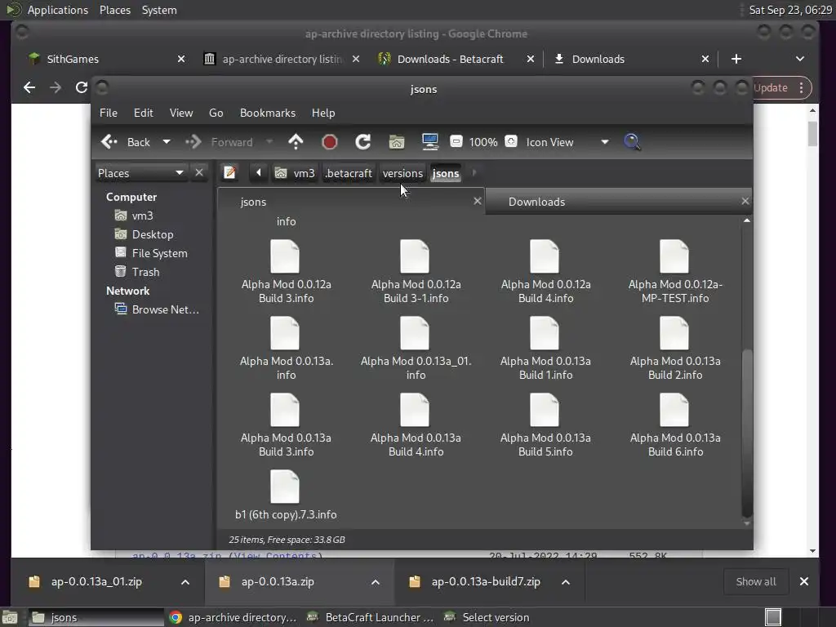836x627 pixels.
Task: Zoom out with the minus icon
Action: coord(456,142)
